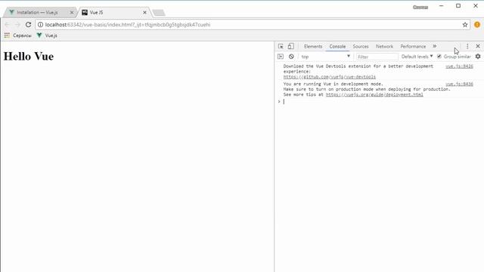Screen dimensions: 484x272
Task: Close the Vue JS browser tab
Action: [x=144, y=12]
